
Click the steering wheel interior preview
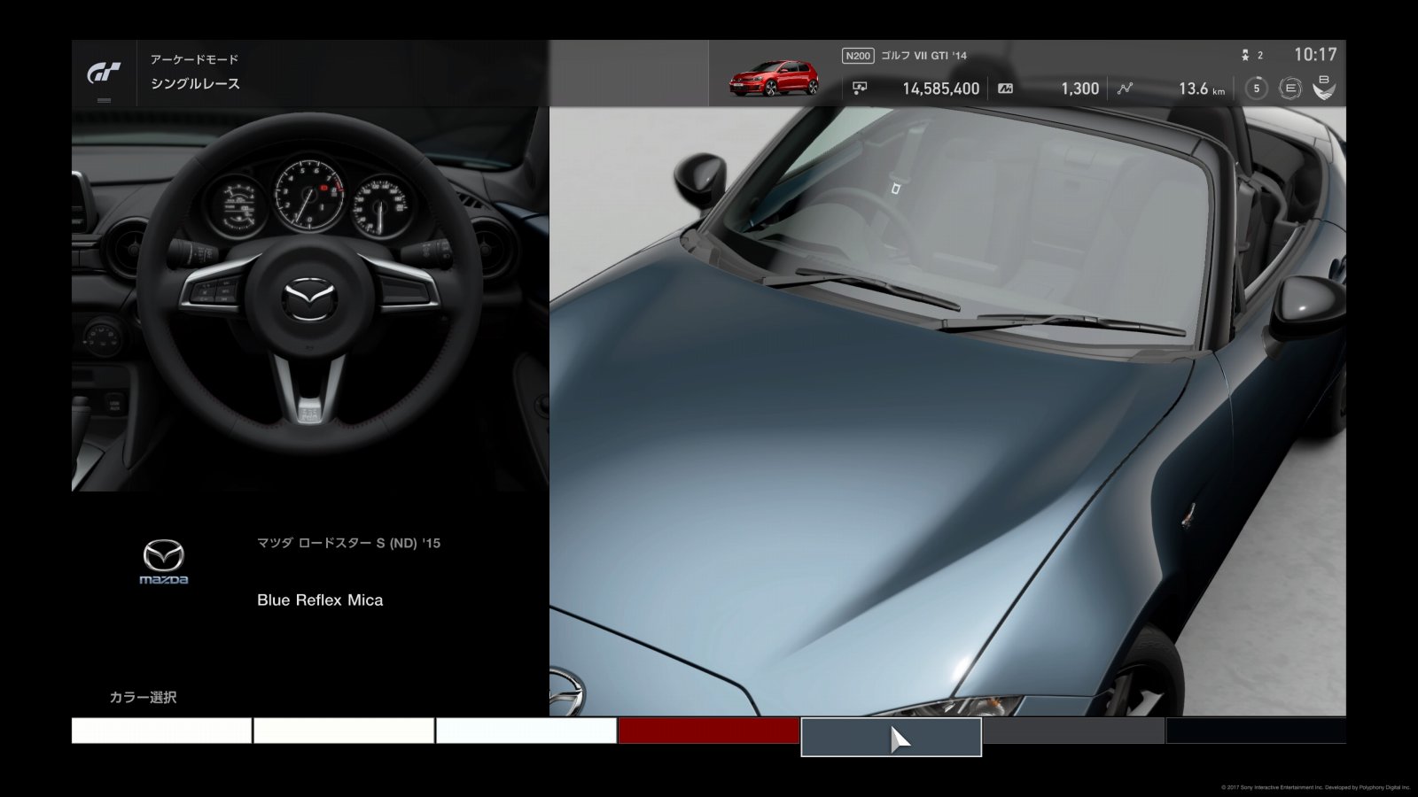(310, 299)
